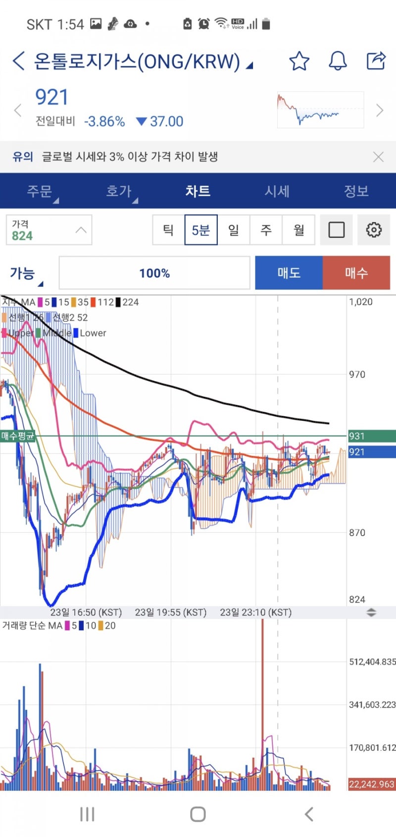Click the MA 224 black color swatch
Image resolution: width=396 pixels, height=837 pixels.
pyautogui.click(x=118, y=302)
